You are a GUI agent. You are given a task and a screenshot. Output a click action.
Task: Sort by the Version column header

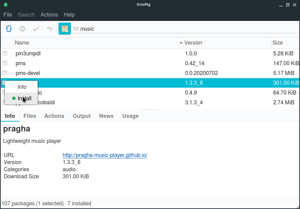pos(228,43)
